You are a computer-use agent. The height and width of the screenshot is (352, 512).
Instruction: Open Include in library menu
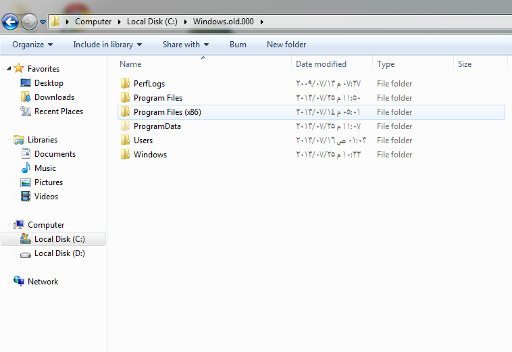(107, 45)
